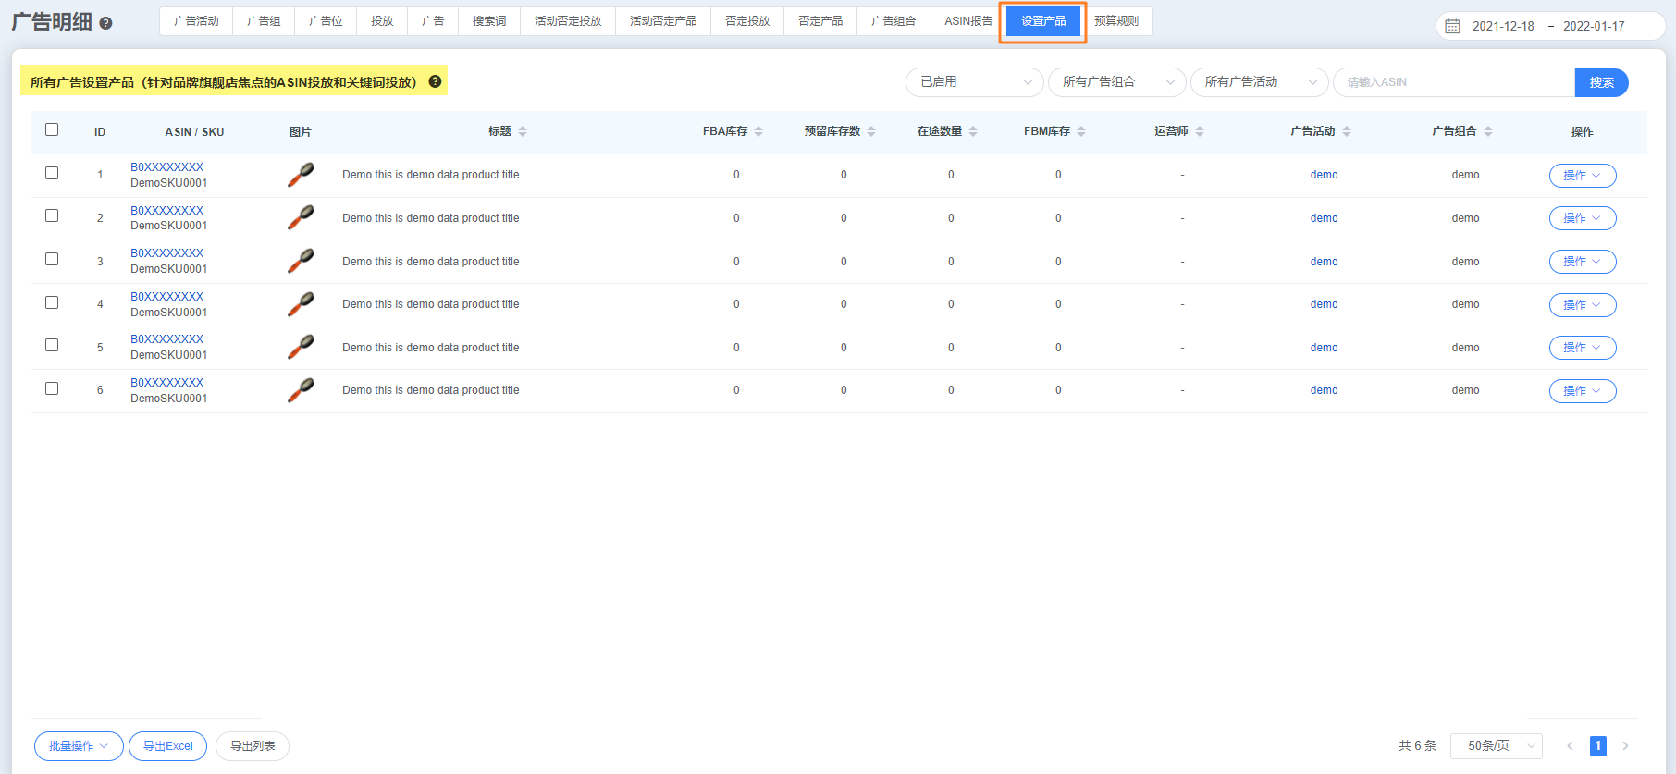Open the calendar date range icon
This screenshot has width=1676, height=774.
[x=1452, y=26]
